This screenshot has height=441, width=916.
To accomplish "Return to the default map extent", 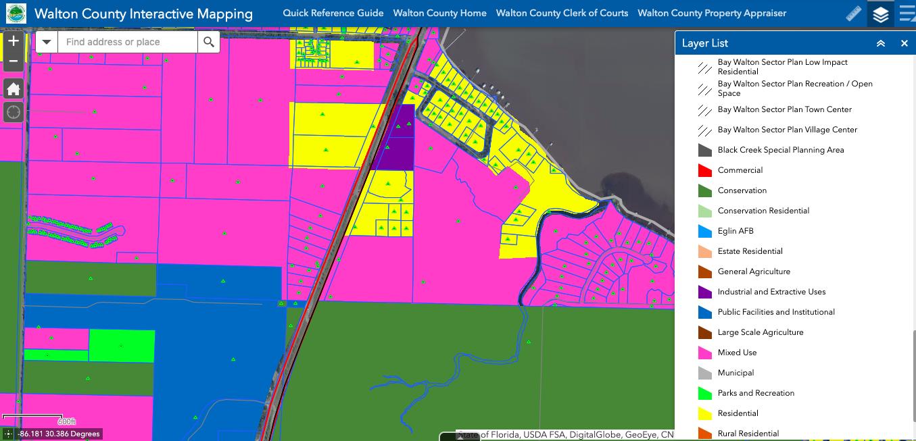I will pyautogui.click(x=14, y=88).
